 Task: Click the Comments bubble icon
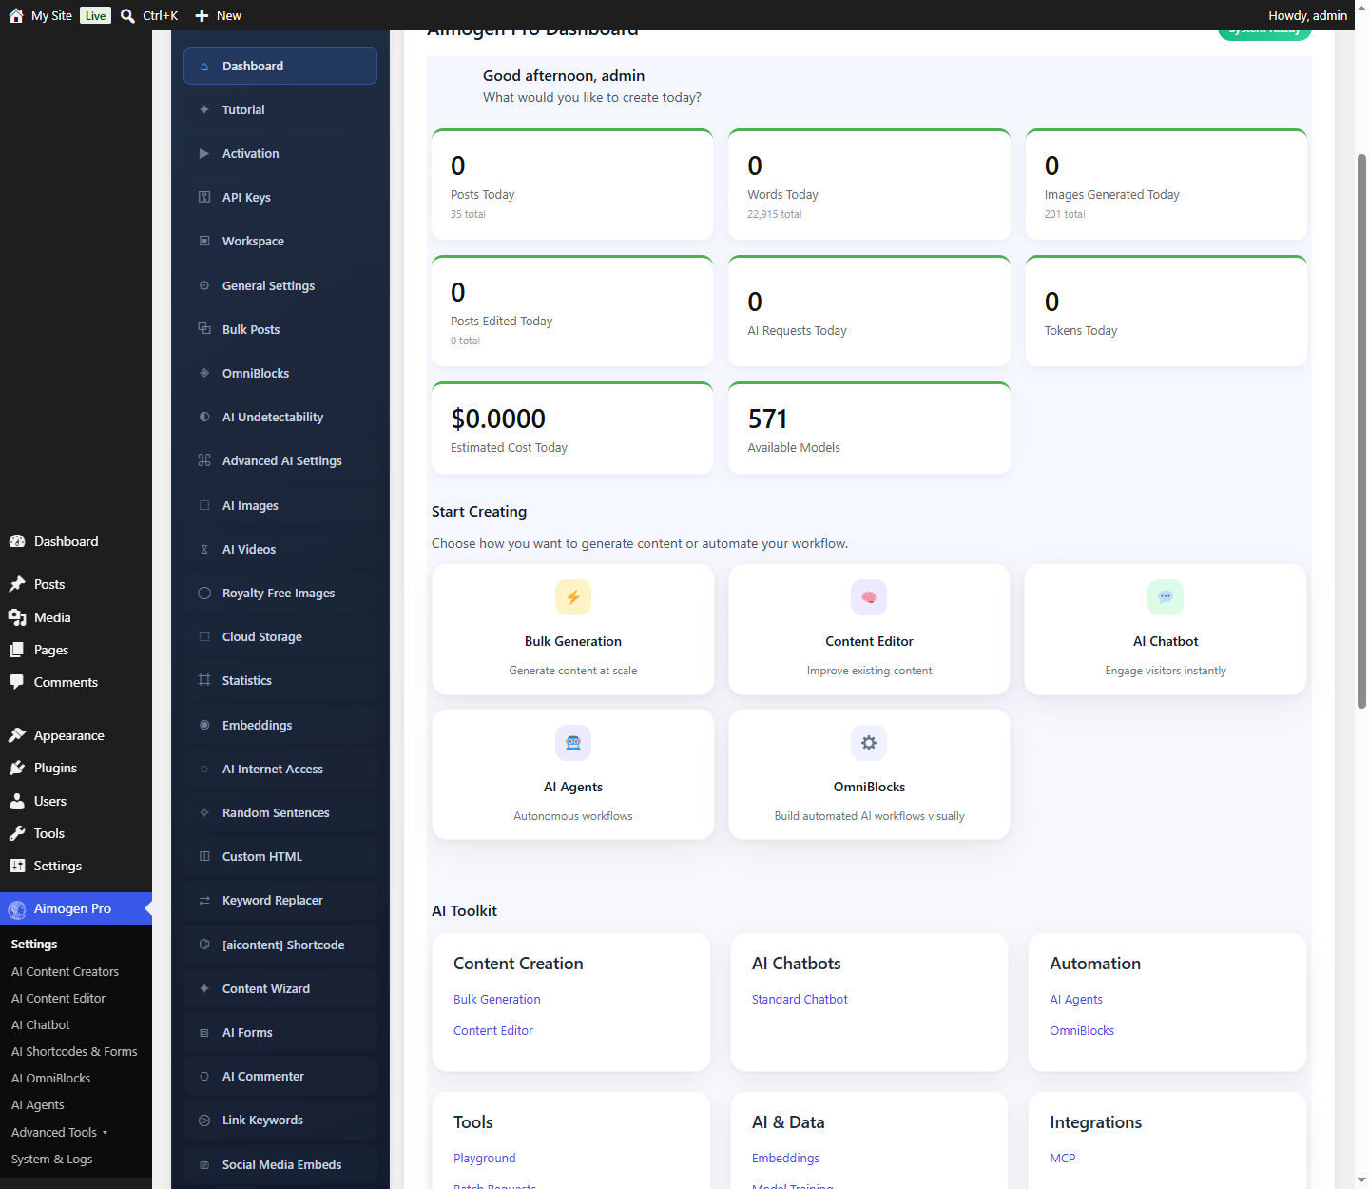17,682
